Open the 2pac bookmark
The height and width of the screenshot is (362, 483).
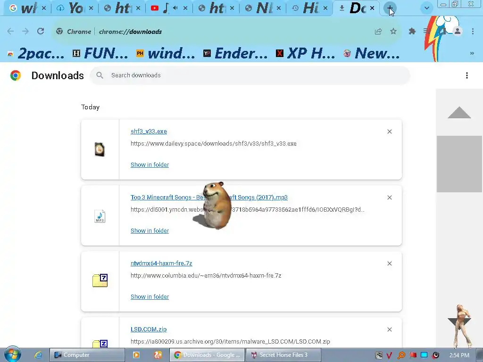(x=36, y=53)
